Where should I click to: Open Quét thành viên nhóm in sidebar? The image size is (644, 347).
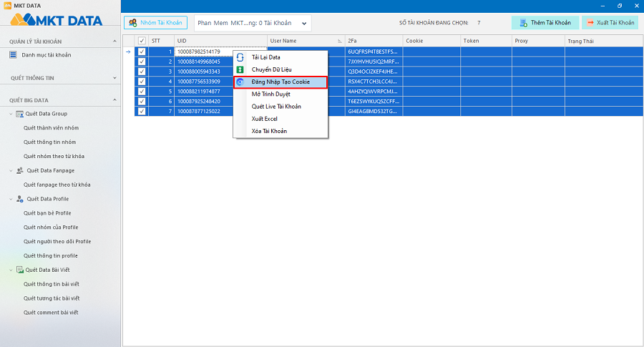[51, 128]
